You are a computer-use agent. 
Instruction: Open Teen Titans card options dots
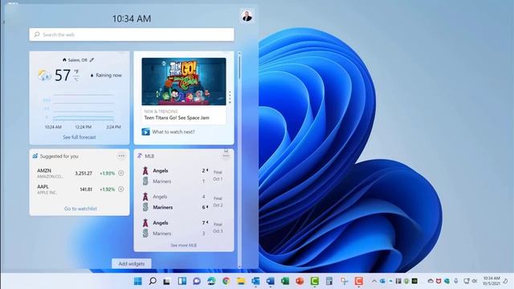coord(230,97)
